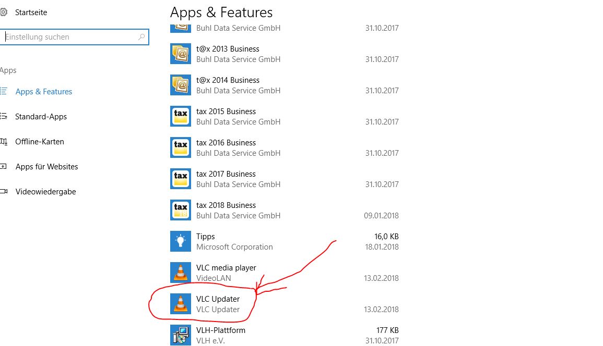Click the VideoLAN publisher text
Screen dimensions: 603x346
click(x=214, y=278)
